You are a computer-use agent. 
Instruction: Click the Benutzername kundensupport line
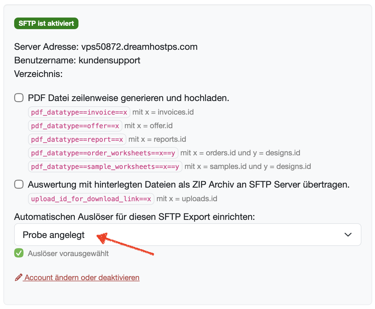click(77, 60)
